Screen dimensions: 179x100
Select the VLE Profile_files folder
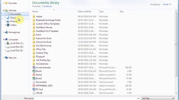pyautogui.click(x=43, y=60)
